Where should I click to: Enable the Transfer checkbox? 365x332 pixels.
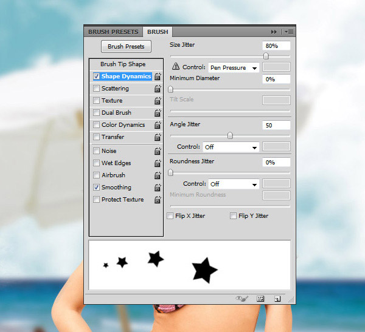coord(96,137)
